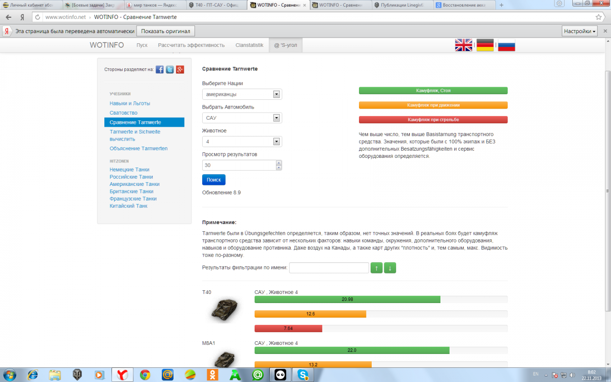611x382 pixels.
Task: Open Tarnwerte и Sichweite вычислить link
Action: click(x=135, y=135)
